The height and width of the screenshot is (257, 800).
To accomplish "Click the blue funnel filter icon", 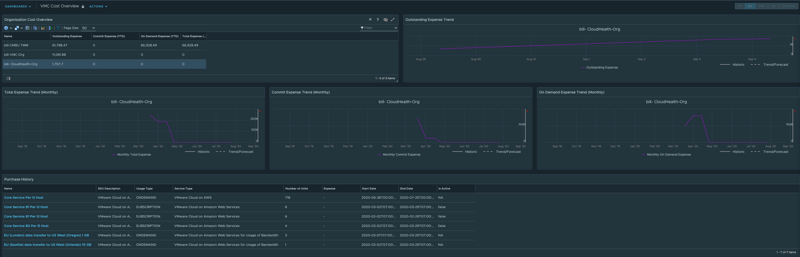I will pyautogui.click(x=58, y=28).
